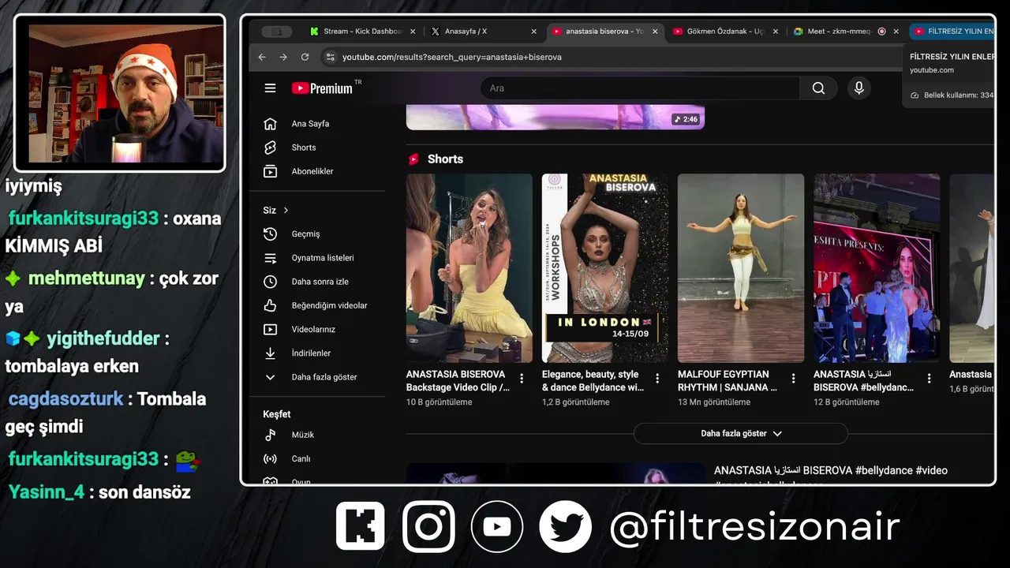
Task: Open Abonelikler subscriptions icon
Action: pyautogui.click(x=270, y=171)
